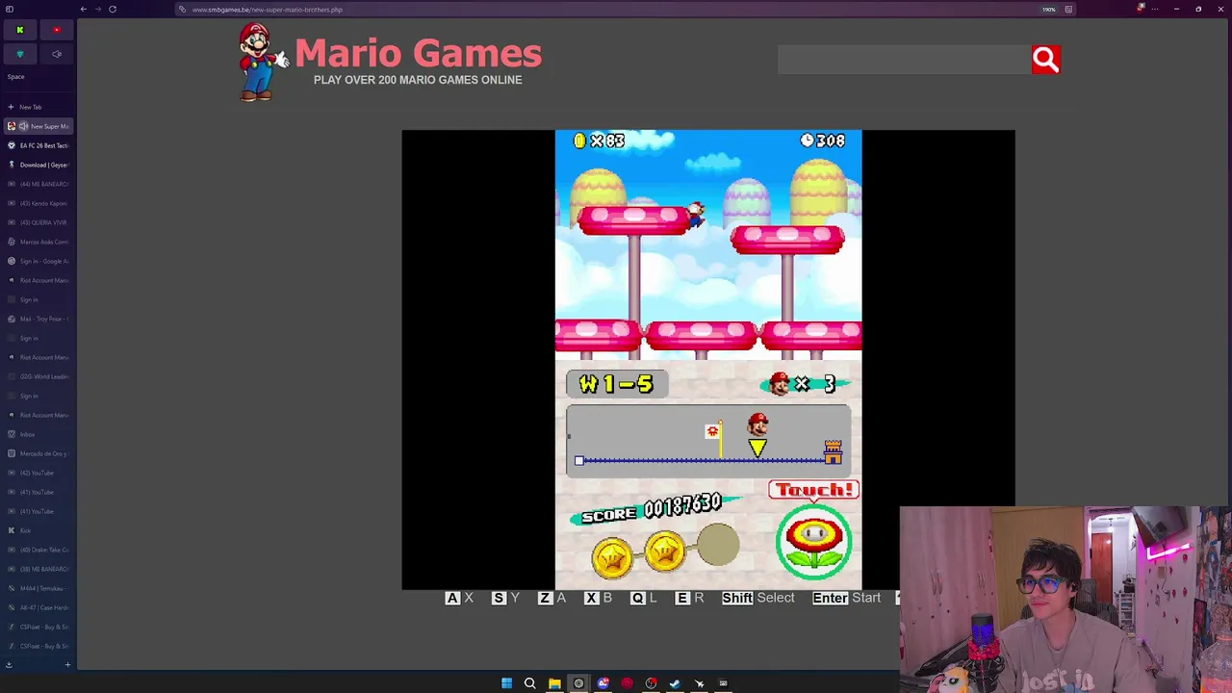This screenshot has width=1232, height=693.
Task: Switch to EA FC 26 Best Tactics tab
Action: coord(38,145)
